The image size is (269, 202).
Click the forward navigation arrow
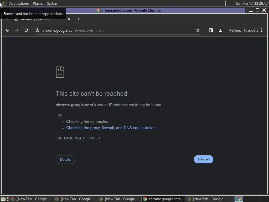(x=17, y=30)
